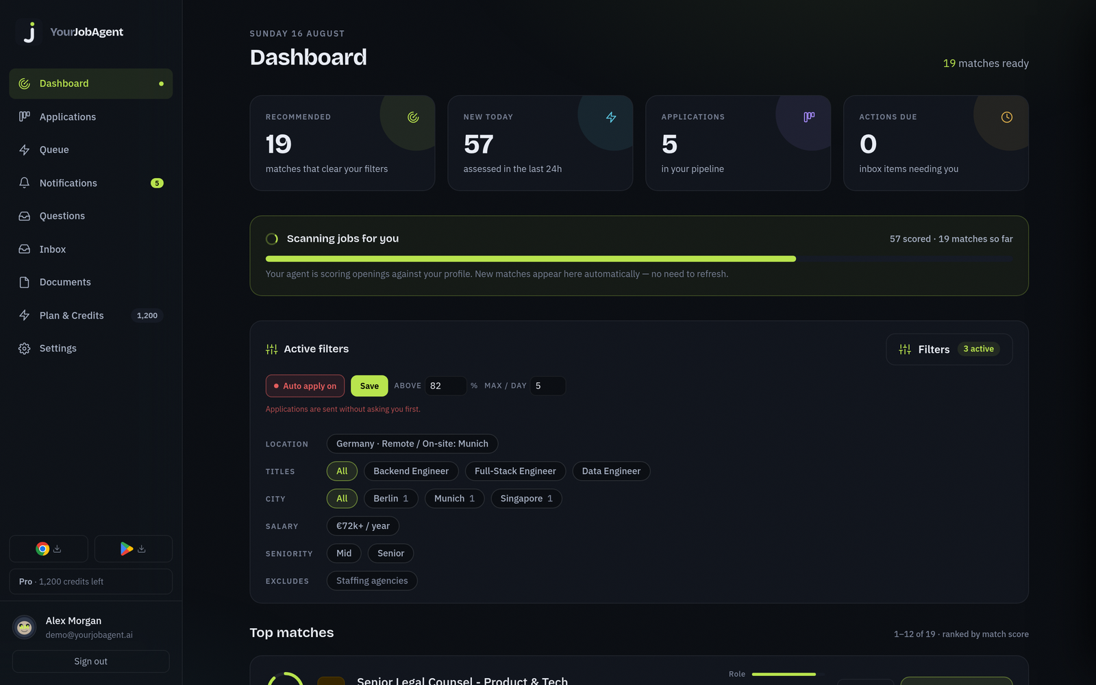The height and width of the screenshot is (685, 1096).
Task: Toggle the Auto apply on switch
Action: pyautogui.click(x=306, y=386)
